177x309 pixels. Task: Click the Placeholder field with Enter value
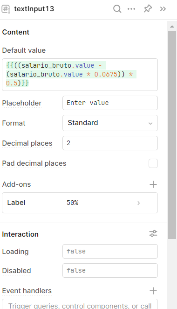point(110,103)
